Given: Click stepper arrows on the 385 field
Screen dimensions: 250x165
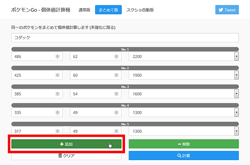Looking at the screenshot, I should (58, 93).
